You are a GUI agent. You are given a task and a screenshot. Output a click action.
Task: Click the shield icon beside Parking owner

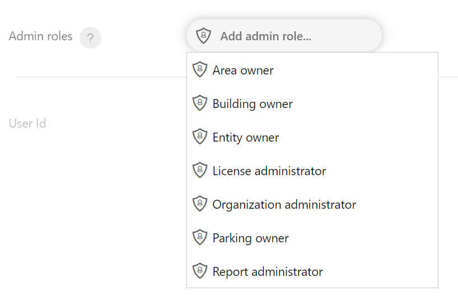point(200,237)
